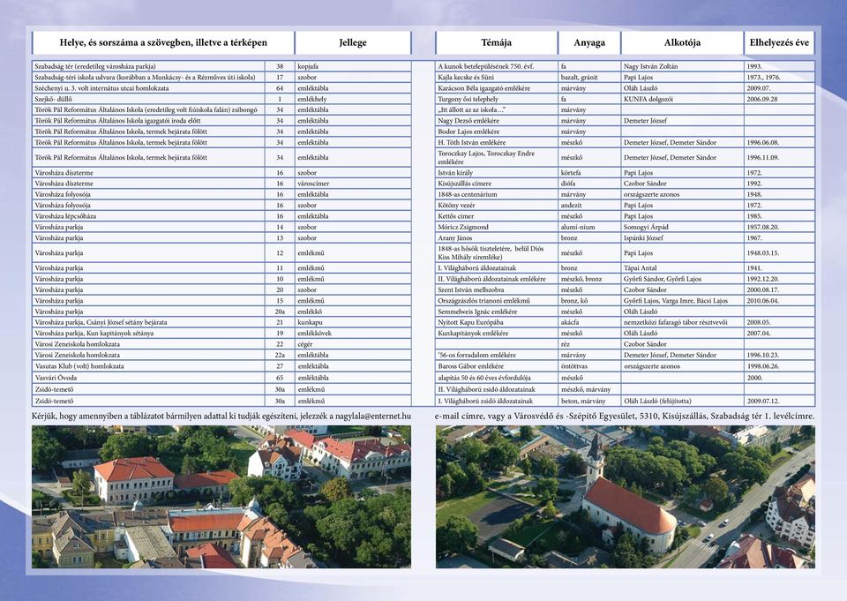Click 'Kajla kecske és Süni' topic cell
Image resolution: width=847 pixels, height=601 pixels.
pos(497,78)
